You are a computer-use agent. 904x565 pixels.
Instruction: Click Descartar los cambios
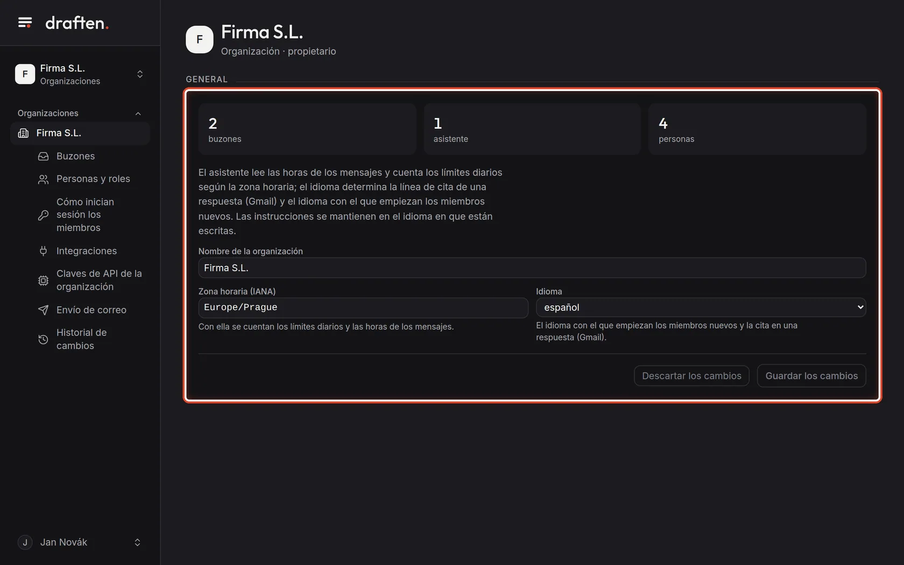pos(691,376)
